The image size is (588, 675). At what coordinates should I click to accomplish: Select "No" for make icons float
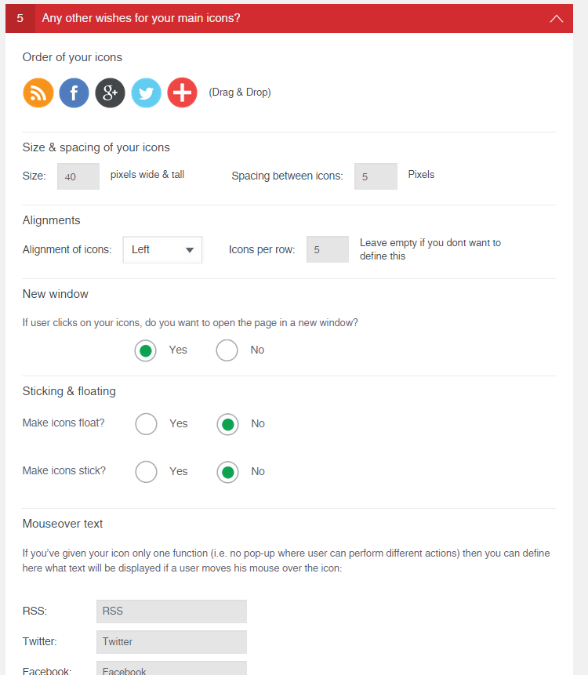227,423
